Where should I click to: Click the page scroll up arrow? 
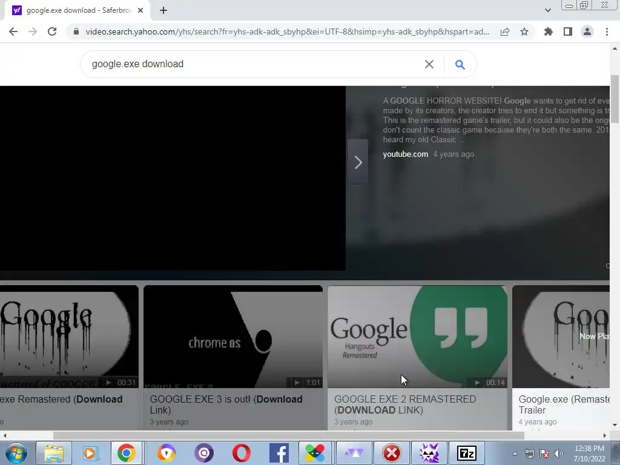pos(615,48)
